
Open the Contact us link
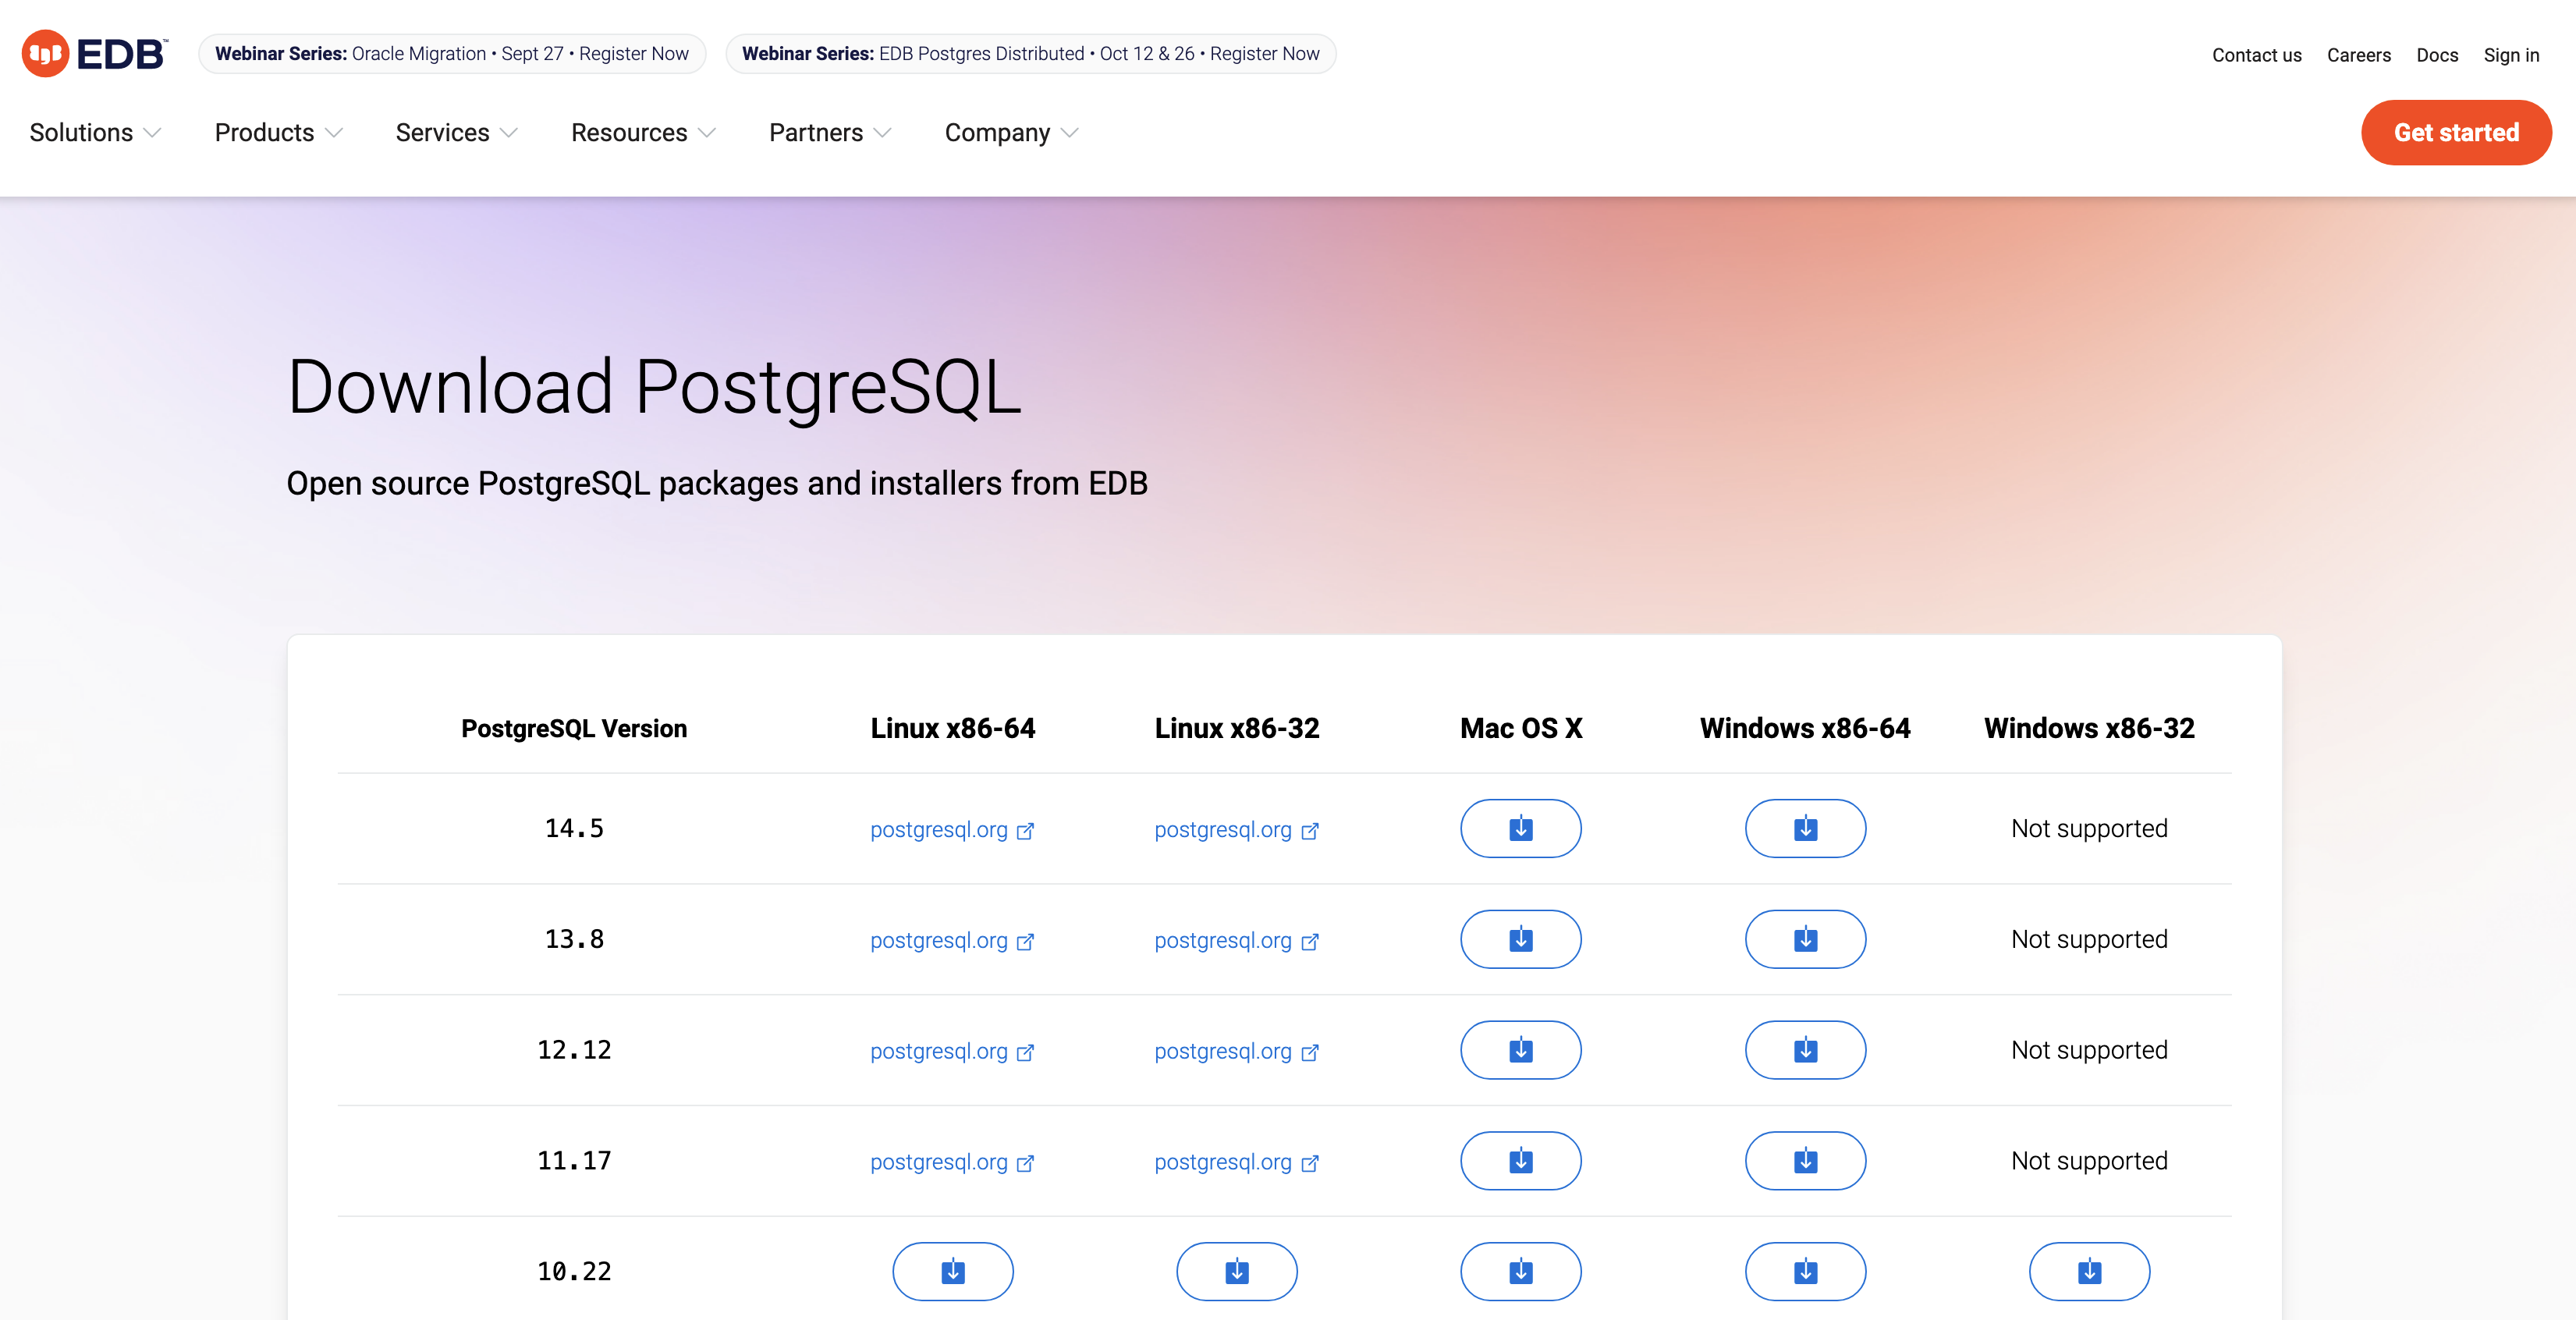click(2256, 55)
